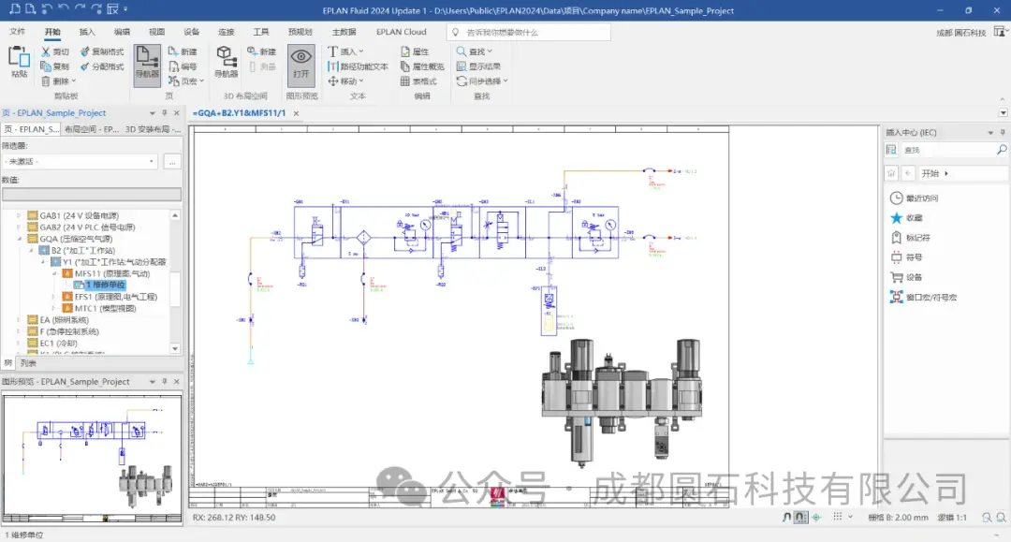1011x542 pixels.
Task: Expand the GAB1 (24 V 设备电源) tree node
Action: point(20,216)
